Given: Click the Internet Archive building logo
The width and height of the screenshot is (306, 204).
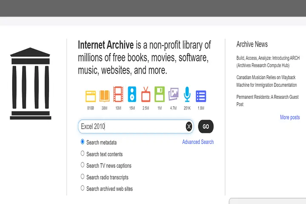Looking at the screenshot, I should point(31,83).
